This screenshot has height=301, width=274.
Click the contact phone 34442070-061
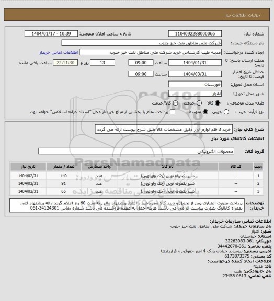coord(232,246)
